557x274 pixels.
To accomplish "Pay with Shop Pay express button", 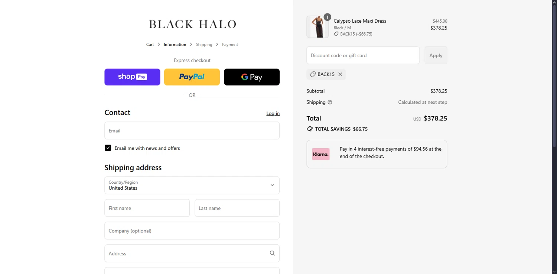I will pyautogui.click(x=132, y=77).
